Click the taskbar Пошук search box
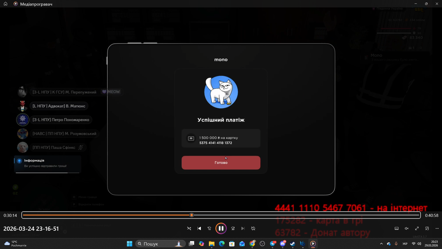The image size is (442, 249). point(160,244)
